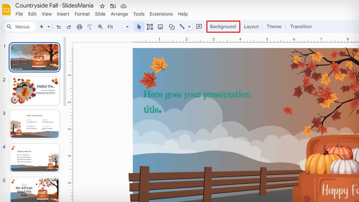The image size is (359, 202).
Task: Click the Redo icon
Action: coord(69,27)
